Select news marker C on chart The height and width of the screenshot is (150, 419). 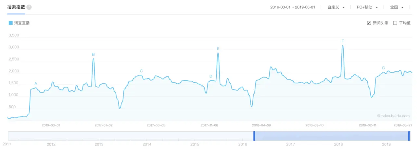(141, 71)
